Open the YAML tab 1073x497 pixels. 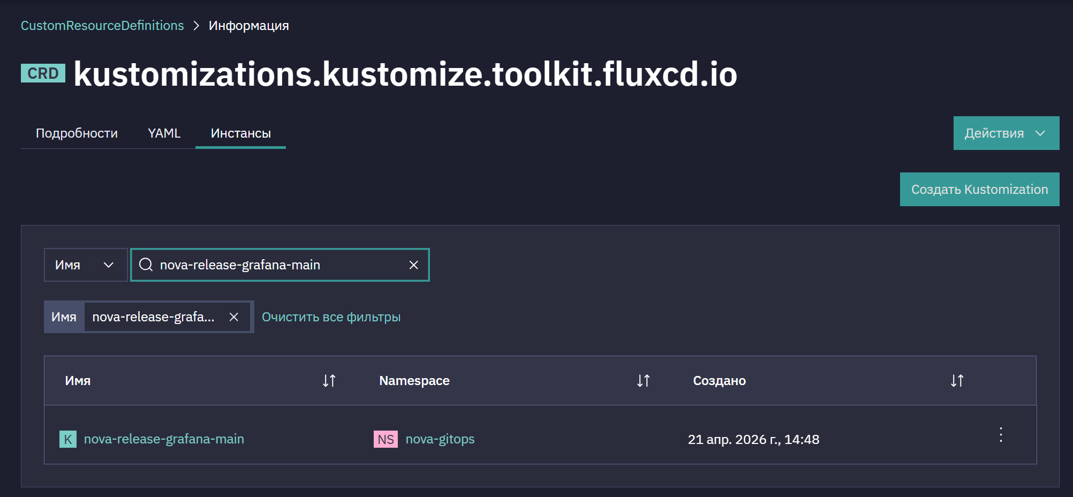point(164,133)
